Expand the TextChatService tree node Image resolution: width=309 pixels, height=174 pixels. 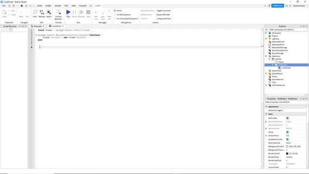coord(266,85)
